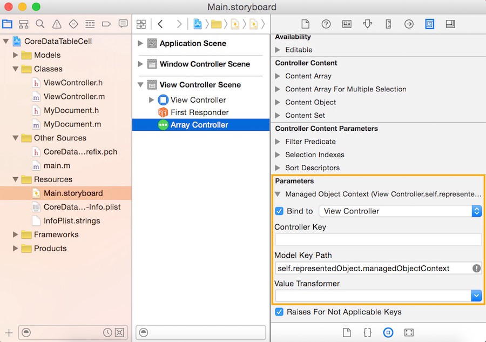
Task: Expand the View Controller outline item
Action: pos(151,100)
